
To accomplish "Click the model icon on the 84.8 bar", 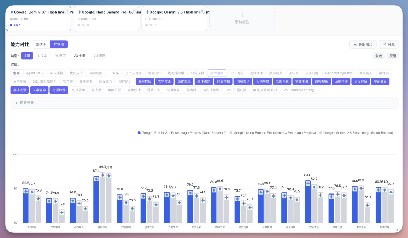I will click(x=308, y=183).
